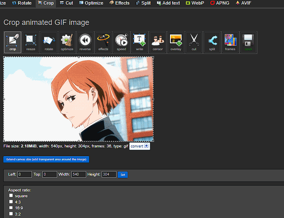284x218 pixels.
Task: Open the cut tool icon
Action: [x=194, y=42]
